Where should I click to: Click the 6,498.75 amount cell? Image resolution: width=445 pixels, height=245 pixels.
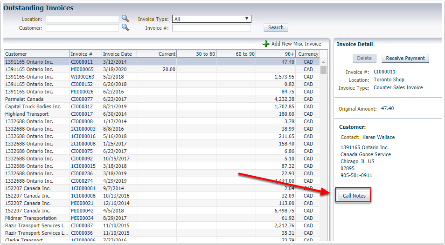276,211
